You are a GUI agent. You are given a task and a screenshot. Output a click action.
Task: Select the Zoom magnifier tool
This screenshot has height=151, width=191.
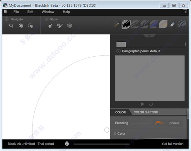click(11, 26)
